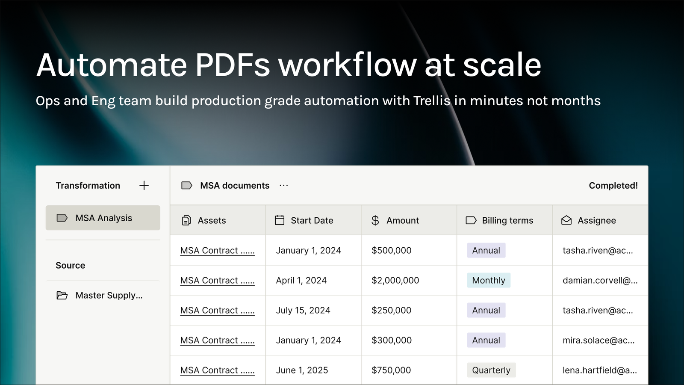Open the MSA documents three-dot menu
The width and height of the screenshot is (684, 385).
(x=284, y=185)
